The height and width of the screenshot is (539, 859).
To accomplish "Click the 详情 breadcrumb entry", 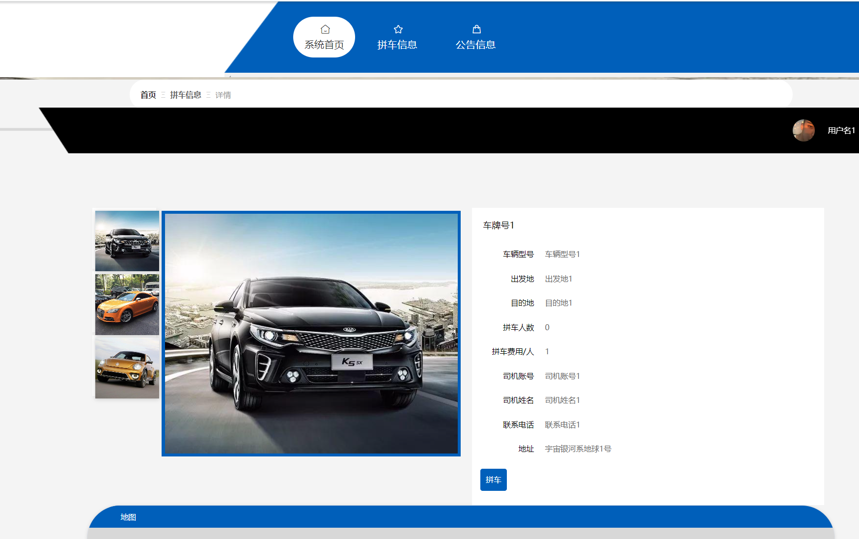I will point(223,94).
